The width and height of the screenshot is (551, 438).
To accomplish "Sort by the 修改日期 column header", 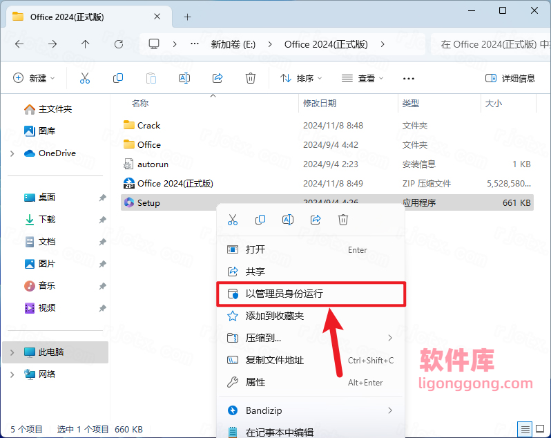I will [x=320, y=104].
